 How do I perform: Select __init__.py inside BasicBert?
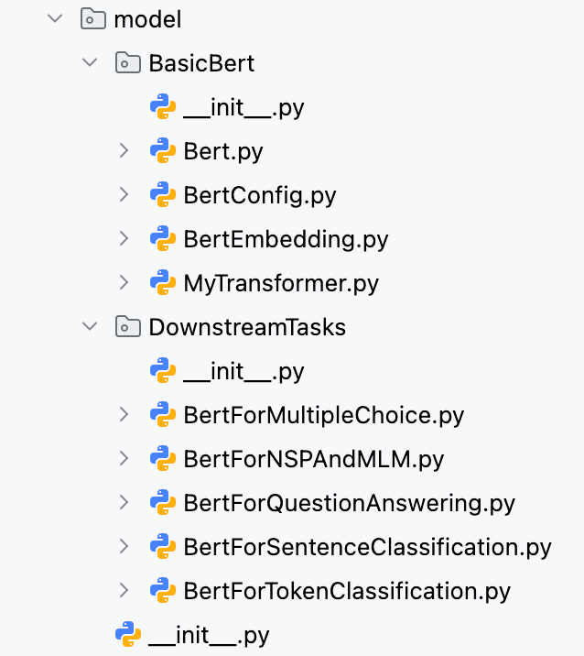[x=243, y=107]
